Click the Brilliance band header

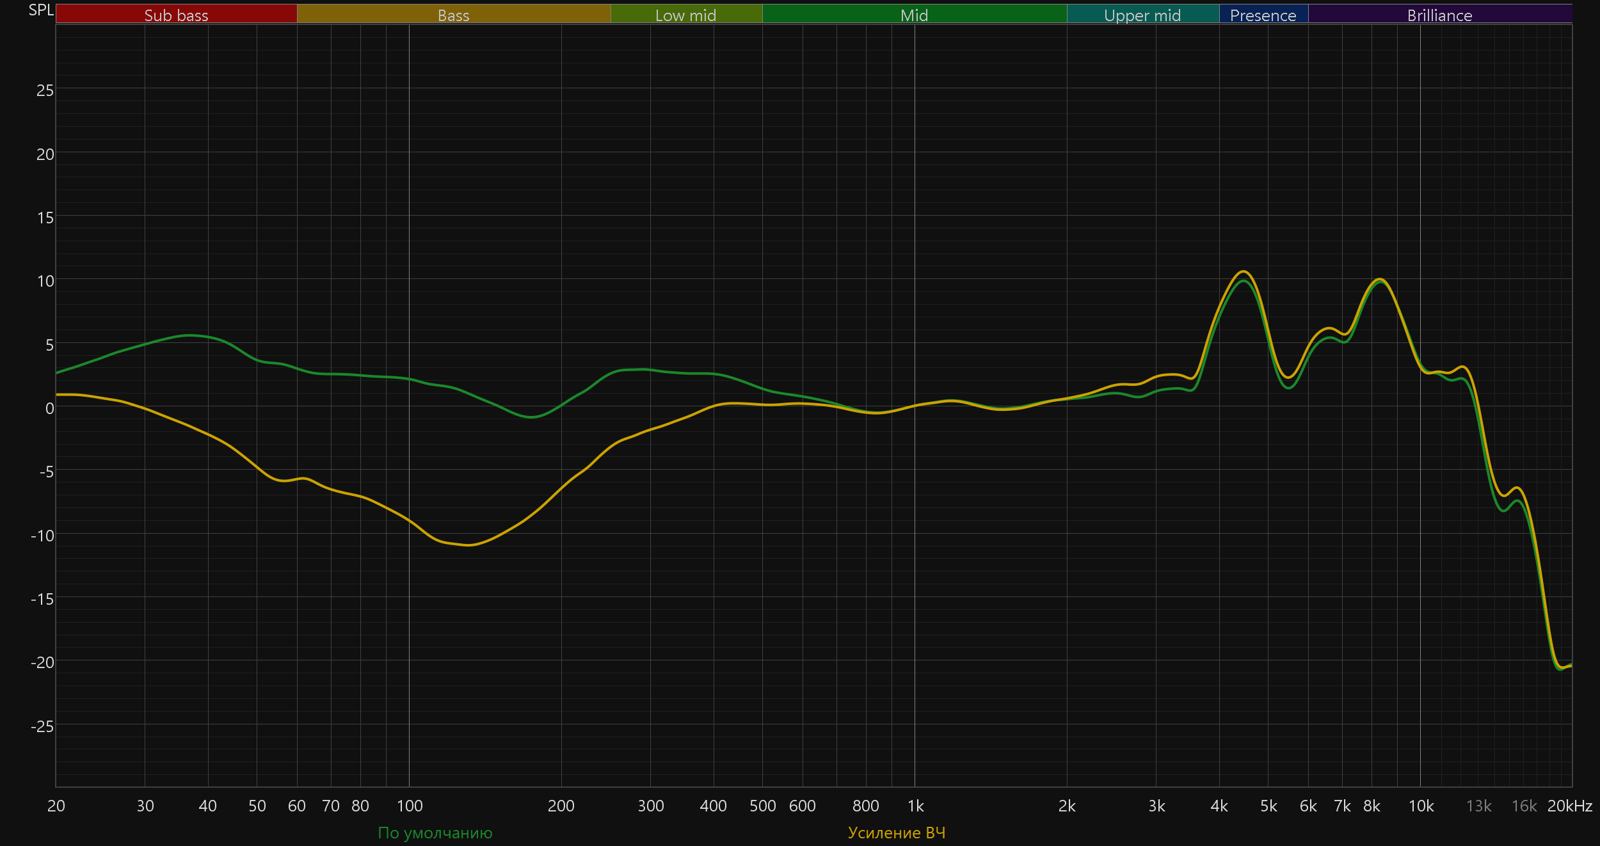point(1439,15)
